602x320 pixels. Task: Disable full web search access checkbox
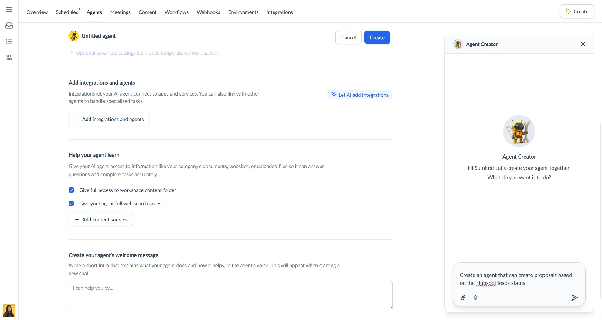coord(71,204)
